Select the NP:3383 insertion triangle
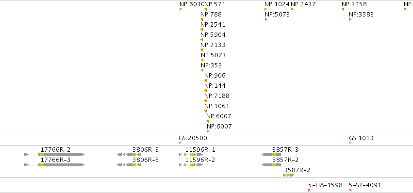The width and height of the screenshot is (413, 193). click(350, 19)
